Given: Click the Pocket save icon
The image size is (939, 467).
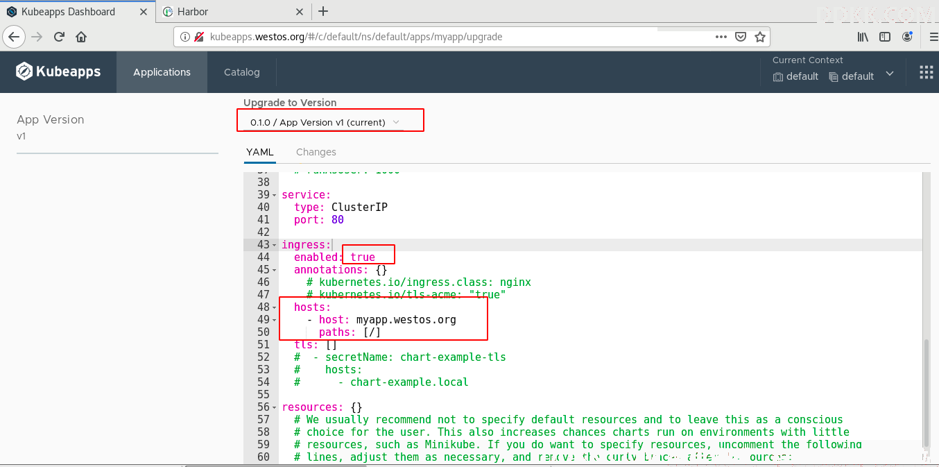Looking at the screenshot, I should coord(741,37).
